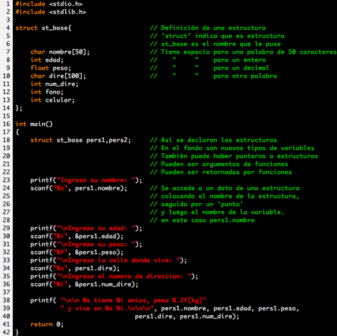Click comment 'para un decimal'
The width and height of the screenshot is (337, 336).
point(241,68)
